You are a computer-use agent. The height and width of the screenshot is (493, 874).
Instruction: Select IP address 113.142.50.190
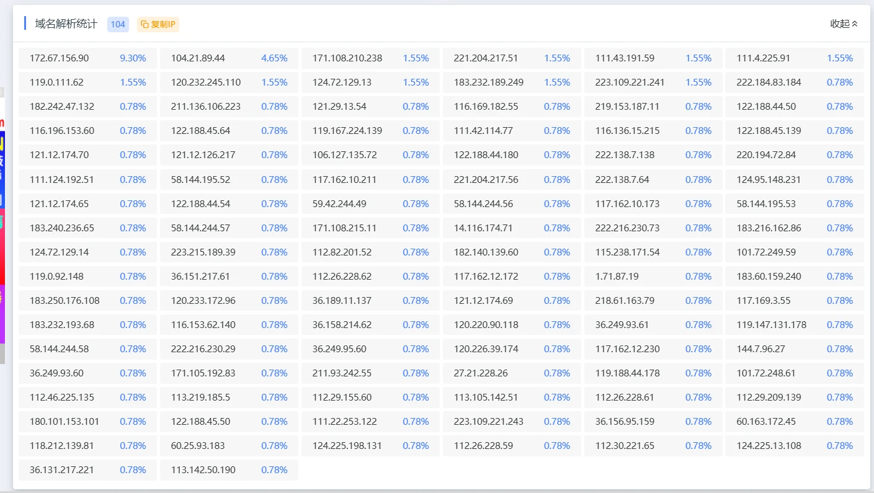(203, 470)
